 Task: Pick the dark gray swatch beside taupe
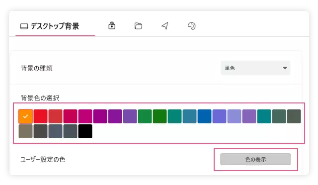(x=41, y=131)
